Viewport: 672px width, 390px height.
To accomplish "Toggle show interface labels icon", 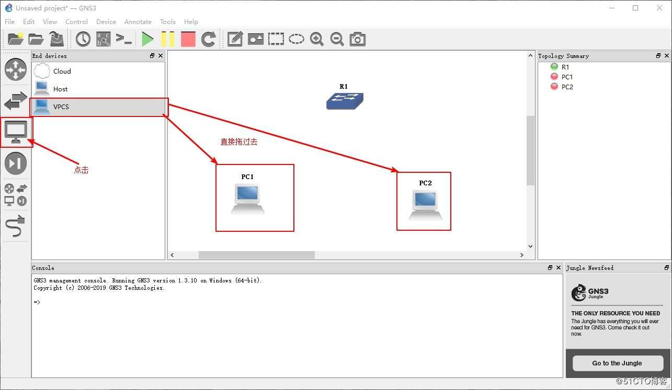I will [x=104, y=39].
